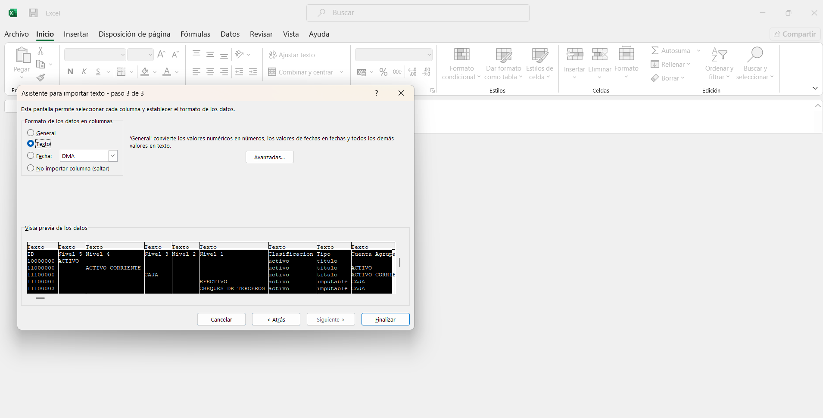
Task: Toggle bold formatting N icon
Action: (70, 72)
